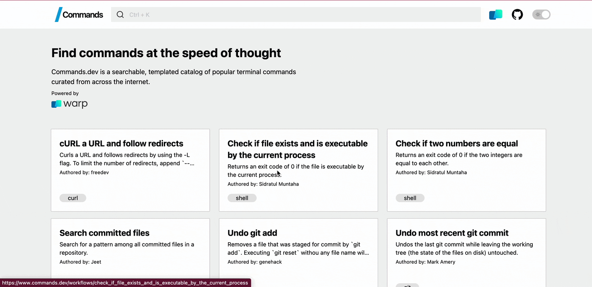Image resolution: width=592 pixels, height=287 pixels.
Task: Open the Warp icon link in header
Action: 496,14
